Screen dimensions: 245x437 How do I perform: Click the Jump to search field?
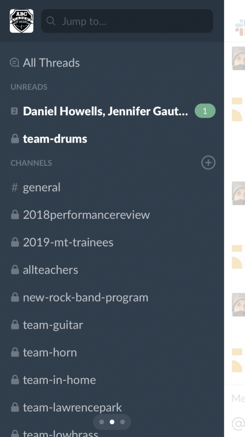coord(127,21)
